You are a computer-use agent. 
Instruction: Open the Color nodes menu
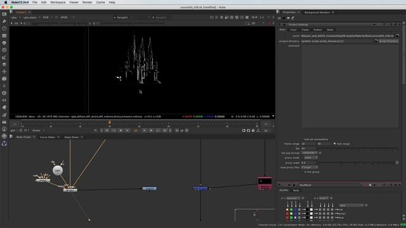pos(4,43)
